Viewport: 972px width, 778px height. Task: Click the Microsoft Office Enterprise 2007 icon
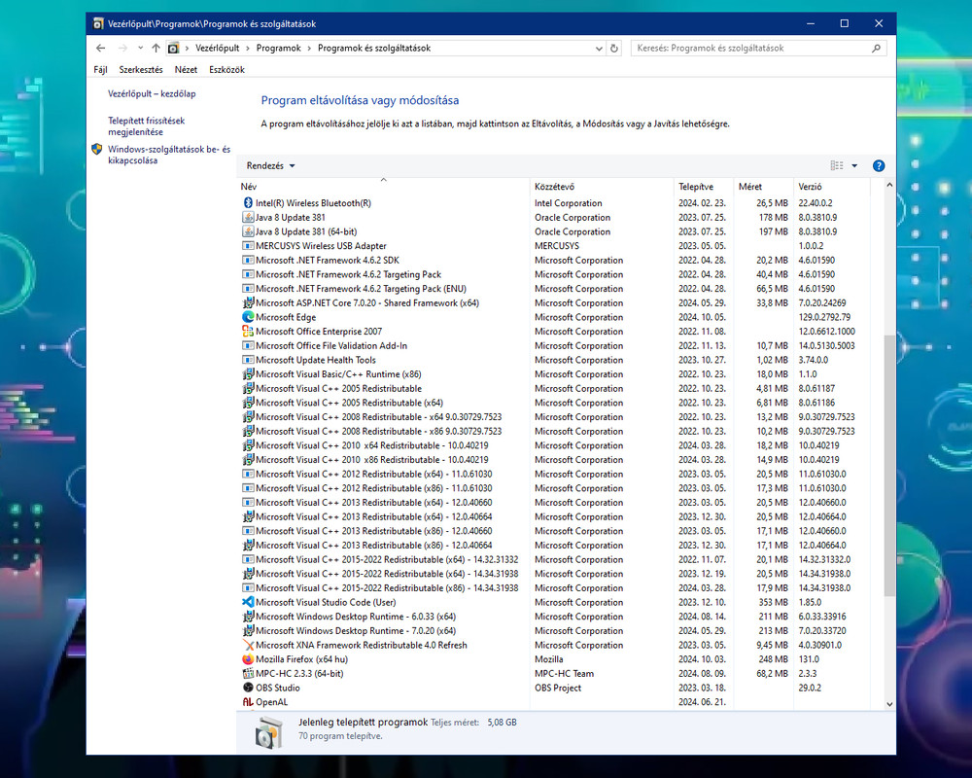[x=248, y=332]
